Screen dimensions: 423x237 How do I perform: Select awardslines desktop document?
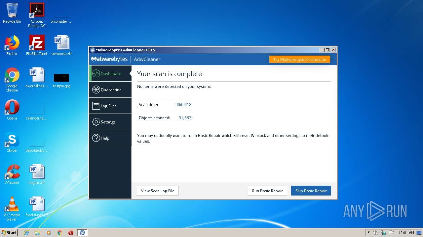coord(37,78)
